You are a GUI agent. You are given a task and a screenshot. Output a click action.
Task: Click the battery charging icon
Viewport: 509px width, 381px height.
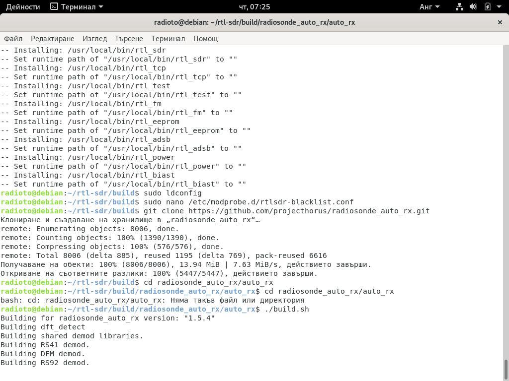coord(487,7)
